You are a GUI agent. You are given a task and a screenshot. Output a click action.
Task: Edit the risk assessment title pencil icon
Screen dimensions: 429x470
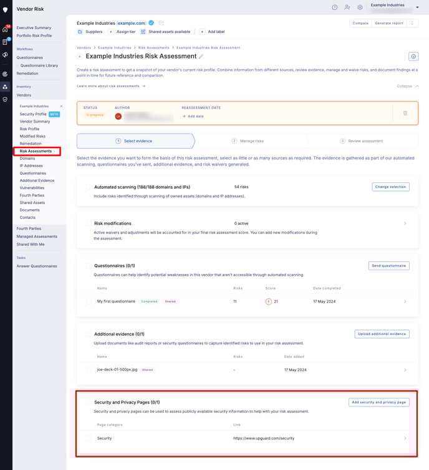tap(201, 57)
